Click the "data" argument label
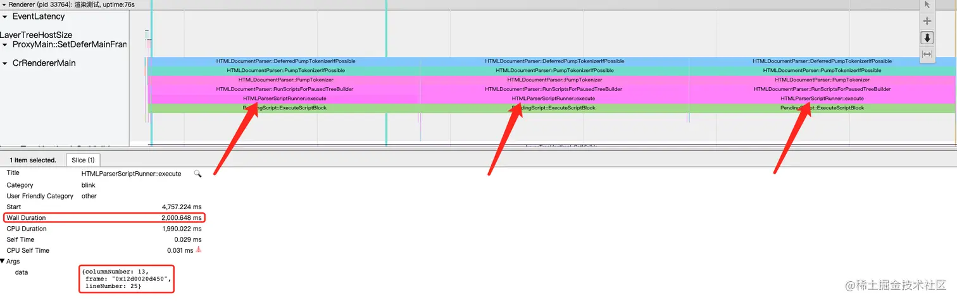 pyautogui.click(x=22, y=272)
